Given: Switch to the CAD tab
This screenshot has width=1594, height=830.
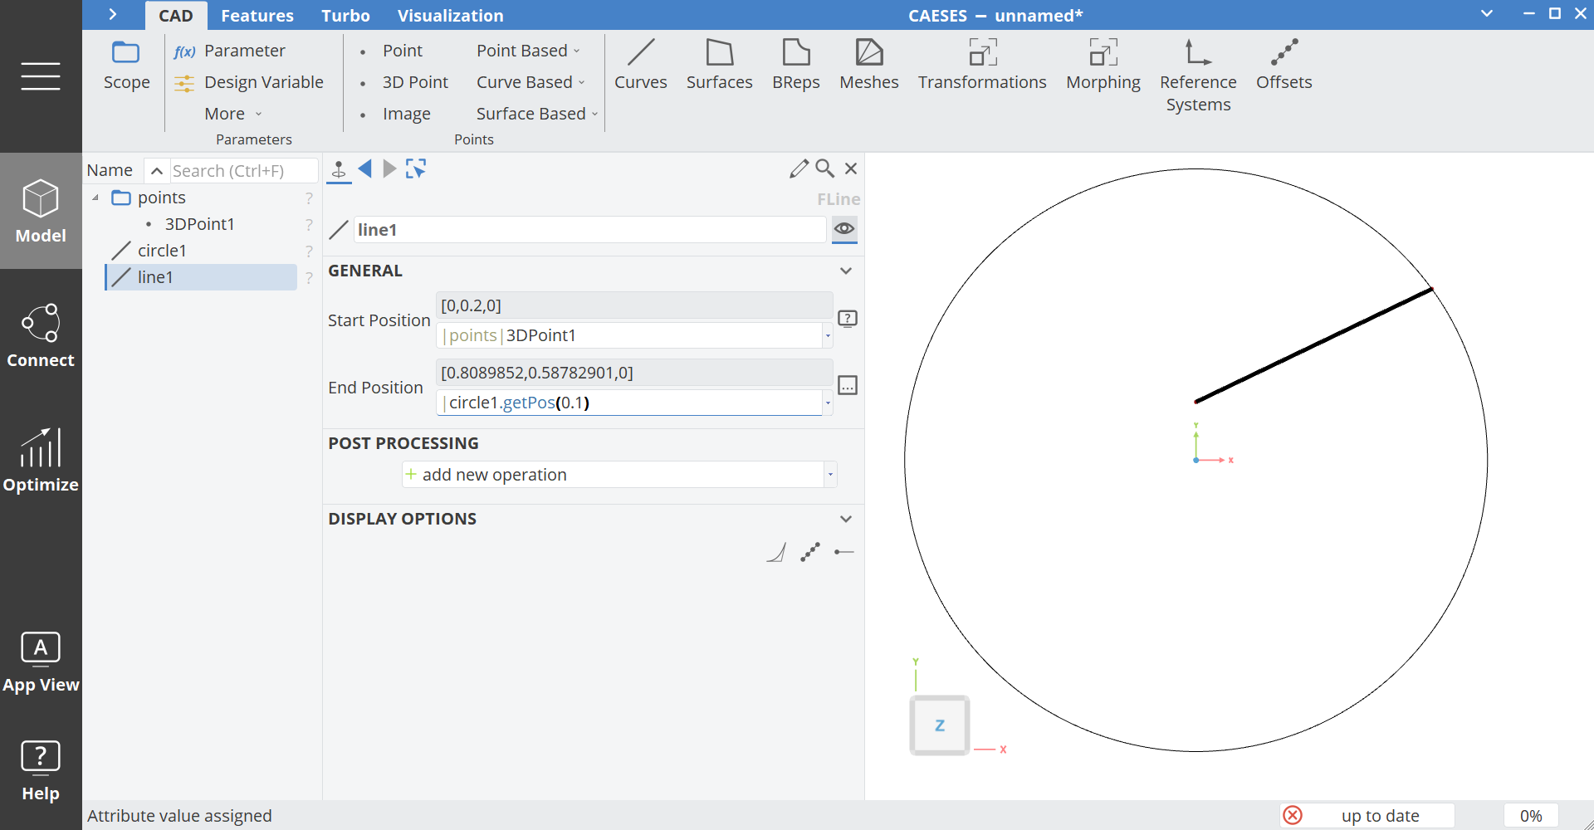Looking at the screenshot, I should coord(176,16).
